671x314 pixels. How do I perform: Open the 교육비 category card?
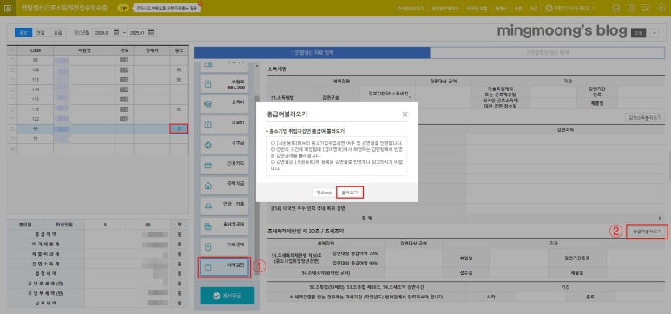[x=224, y=103]
